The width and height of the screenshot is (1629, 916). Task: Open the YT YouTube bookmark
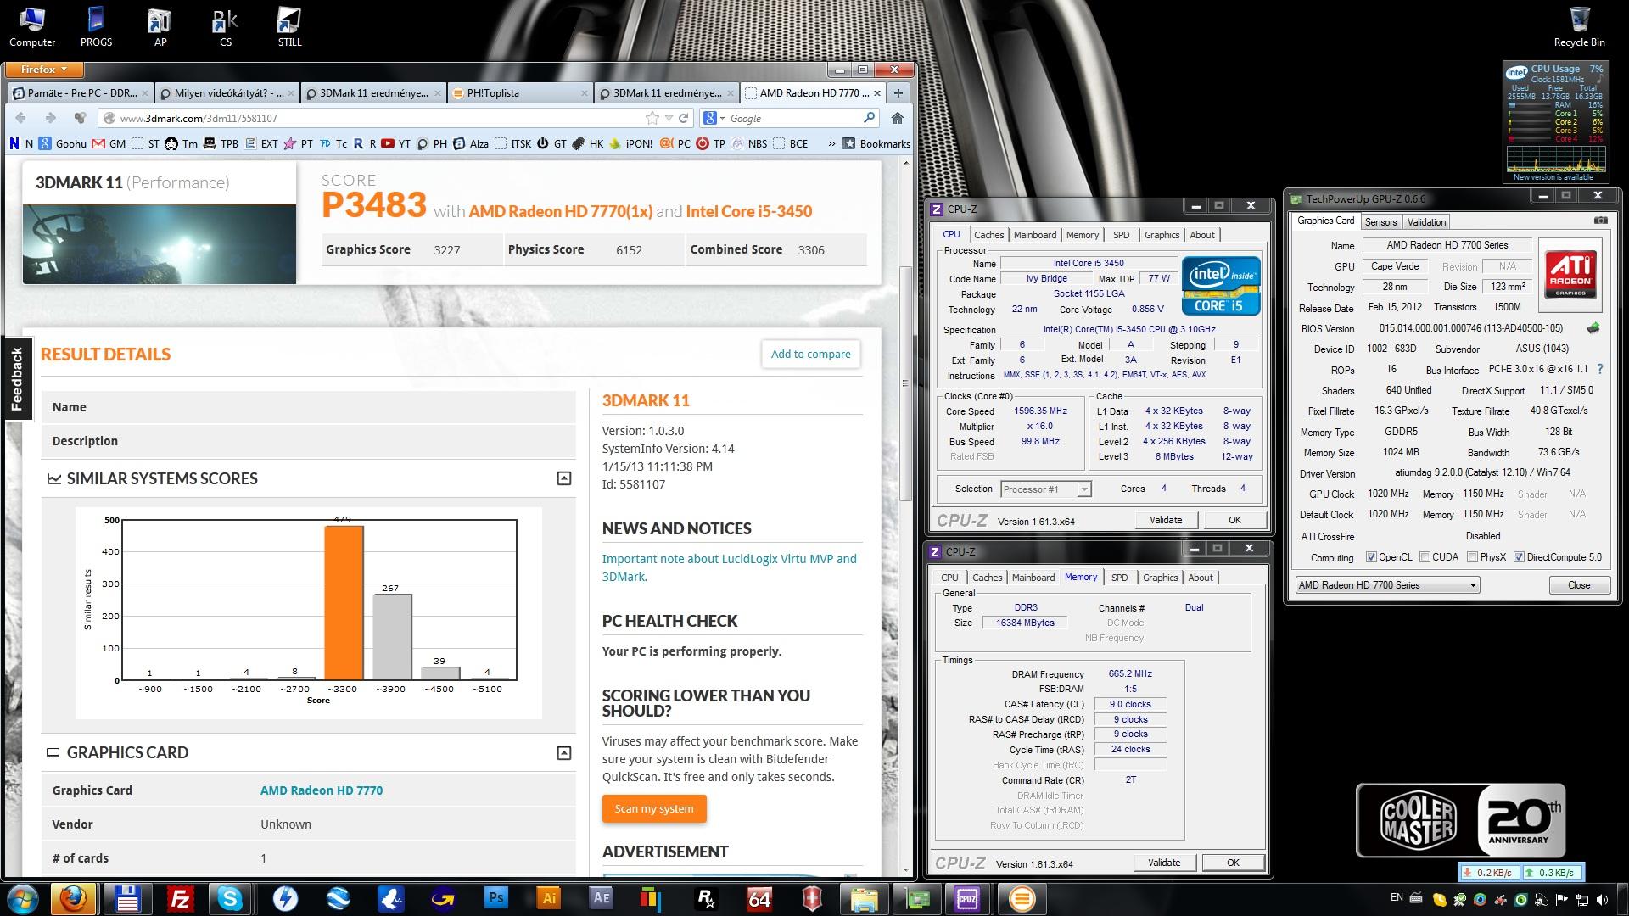pos(396,143)
